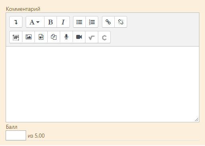This screenshot has width=205, height=146.
Task: Click the Комментарий label
Action: [x=23, y=9]
